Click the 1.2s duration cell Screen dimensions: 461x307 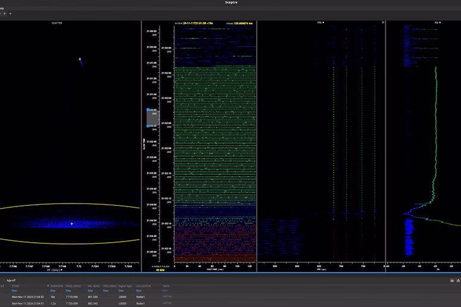[53, 303]
